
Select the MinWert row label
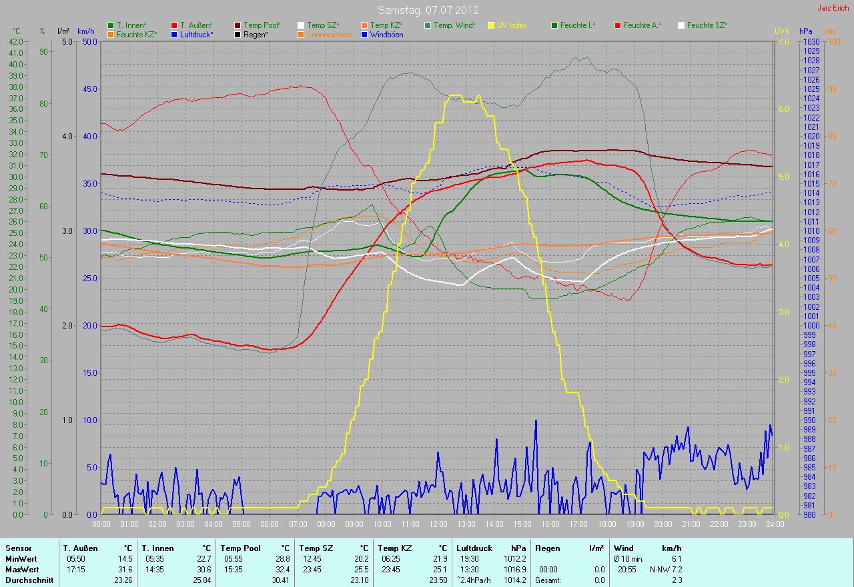click(21, 559)
